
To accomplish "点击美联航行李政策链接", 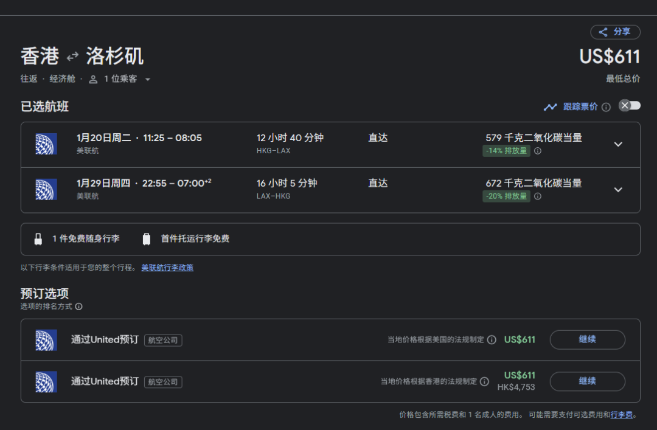I will (167, 268).
